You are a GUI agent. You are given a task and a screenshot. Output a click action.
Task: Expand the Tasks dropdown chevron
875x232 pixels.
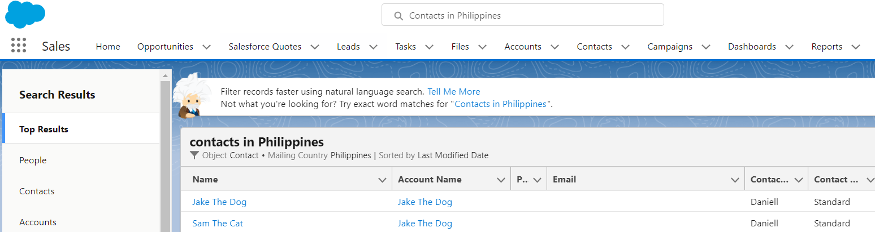click(x=429, y=47)
